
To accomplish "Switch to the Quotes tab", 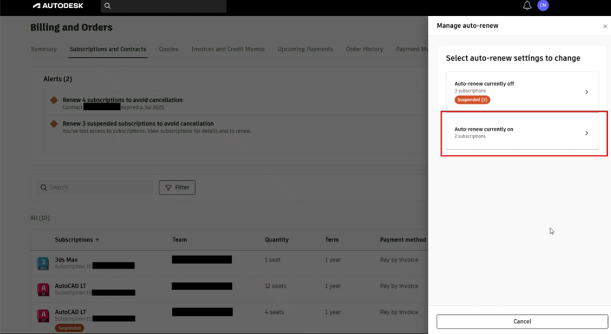I will click(x=168, y=49).
